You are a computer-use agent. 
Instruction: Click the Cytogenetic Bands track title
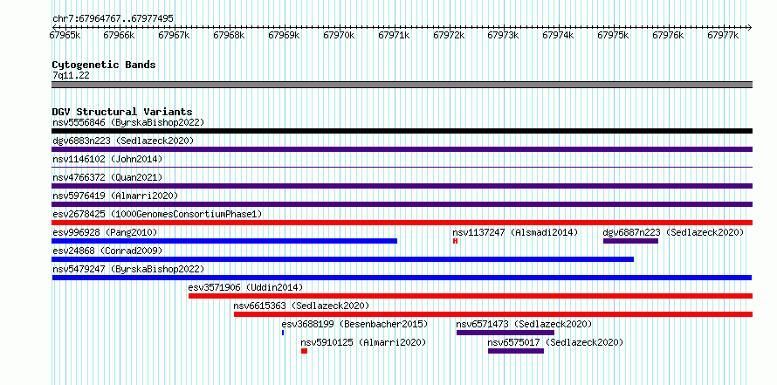(x=104, y=65)
